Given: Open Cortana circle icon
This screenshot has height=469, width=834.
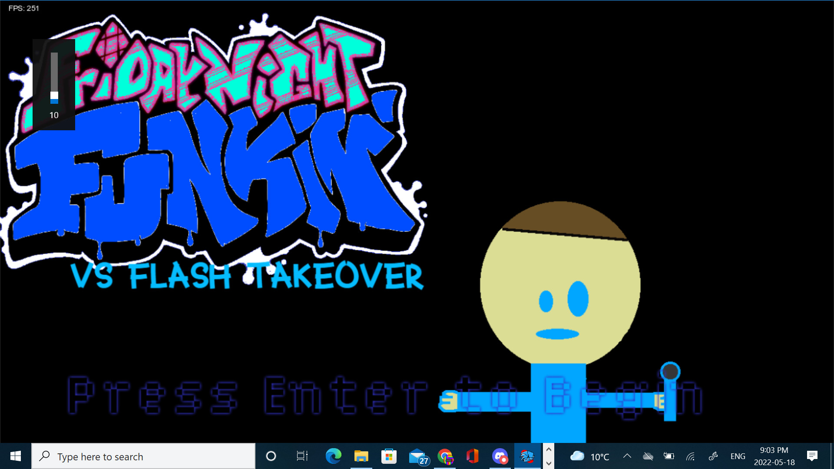Looking at the screenshot, I should pos(271,456).
